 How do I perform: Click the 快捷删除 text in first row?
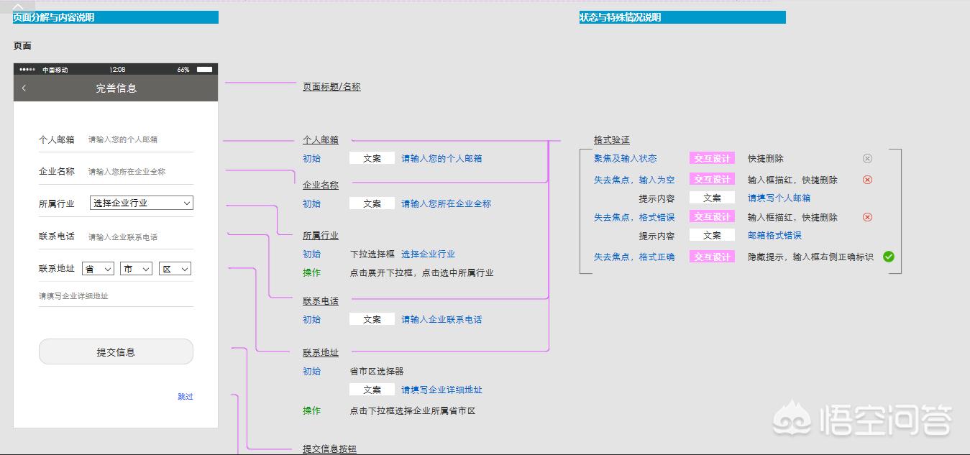[x=766, y=159]
